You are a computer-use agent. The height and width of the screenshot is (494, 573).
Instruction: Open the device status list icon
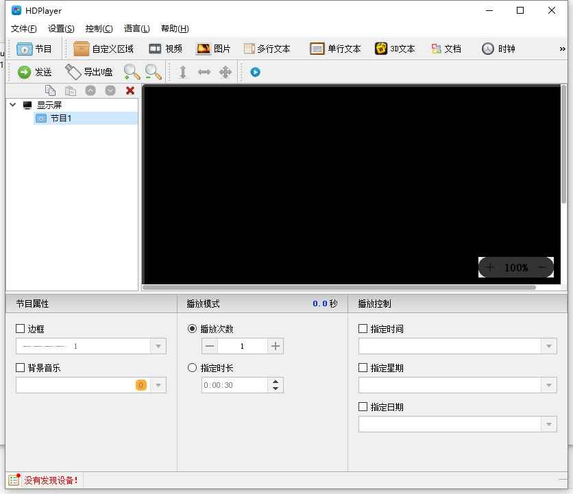tap(14, 480)
